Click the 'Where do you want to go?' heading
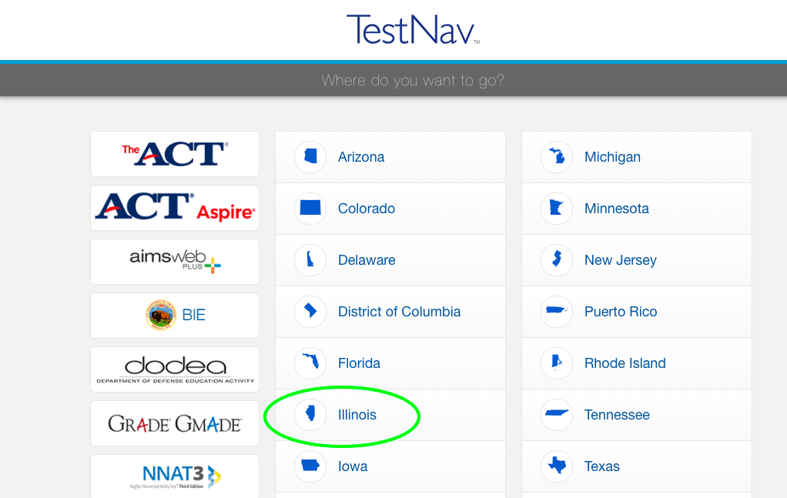The image size is (787, 498). [413, 80]
